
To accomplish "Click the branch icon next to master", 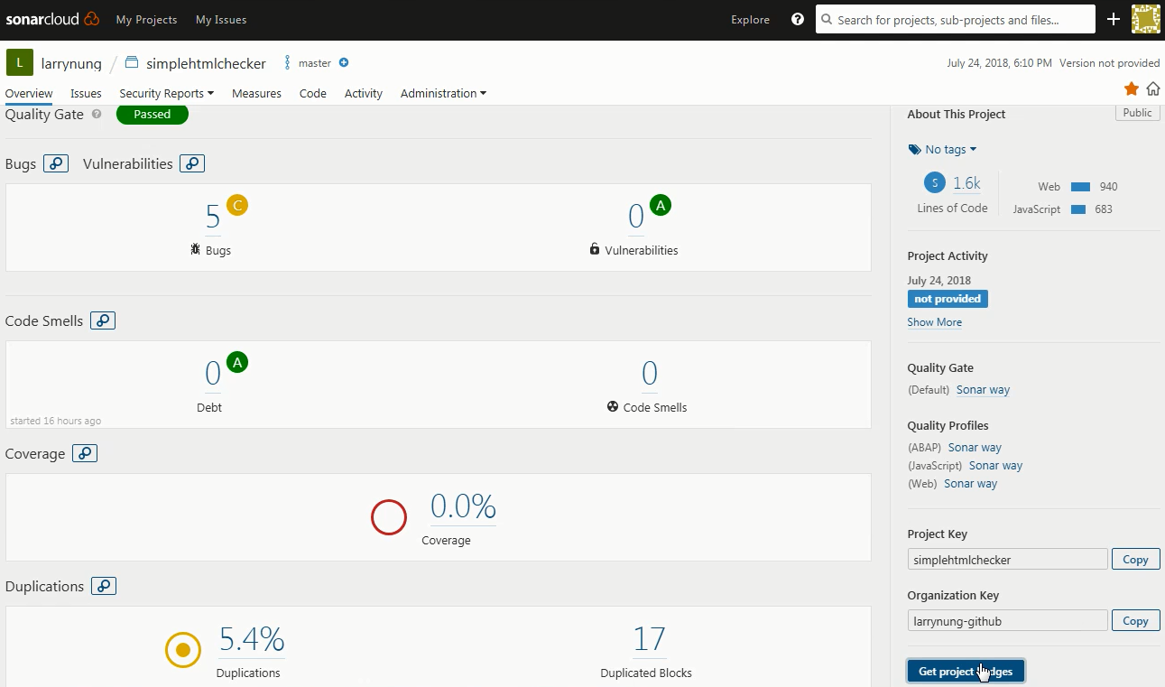I will point(288,63).
